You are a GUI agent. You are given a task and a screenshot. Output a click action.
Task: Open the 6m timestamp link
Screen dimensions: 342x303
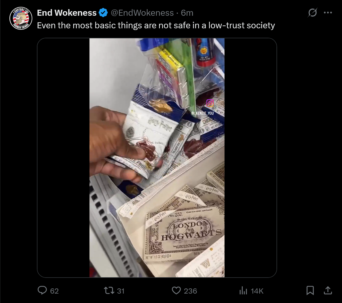click(x=187, y=13)
